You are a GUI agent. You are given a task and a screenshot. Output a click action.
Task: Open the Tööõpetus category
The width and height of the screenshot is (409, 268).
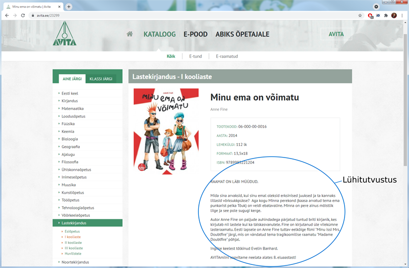click(70, 200)
